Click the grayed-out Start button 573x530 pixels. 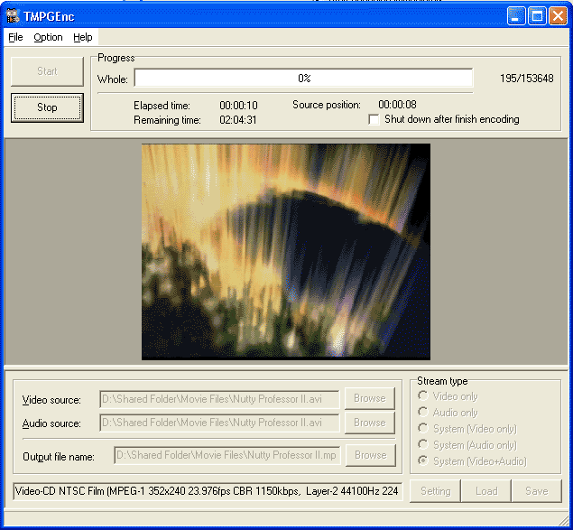point(47,71)
